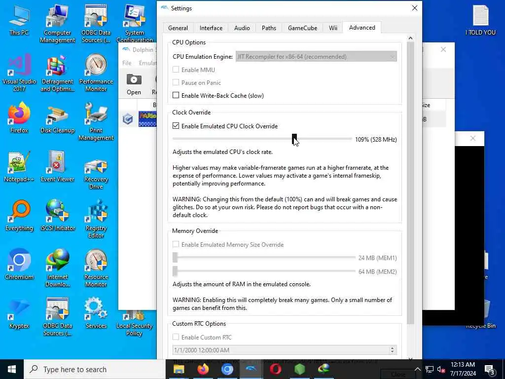505x379 pixels.
Task: Open Internet Download Manager desktop shortcut
Action: pyautogui.click(x=57, y=268)
